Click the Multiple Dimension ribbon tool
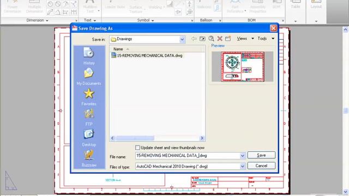The height and width of the screenshot is (196, 349). coord(34,7)
